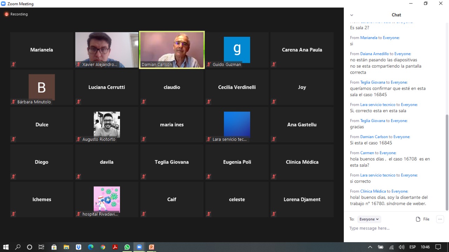Screen dimensions: 449x252
Task: Click hospital Rivadavia's profile picture
Action: 107,199
